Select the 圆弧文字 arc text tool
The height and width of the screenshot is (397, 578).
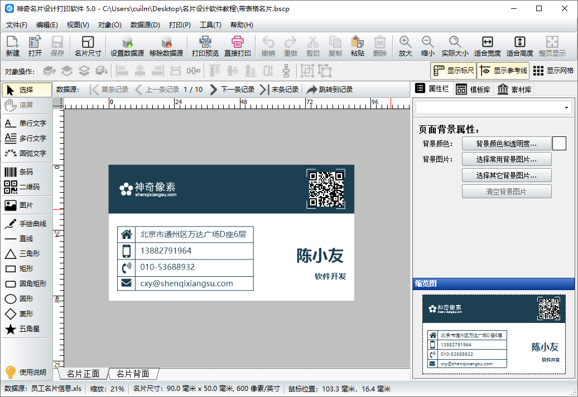click(27, 154)
